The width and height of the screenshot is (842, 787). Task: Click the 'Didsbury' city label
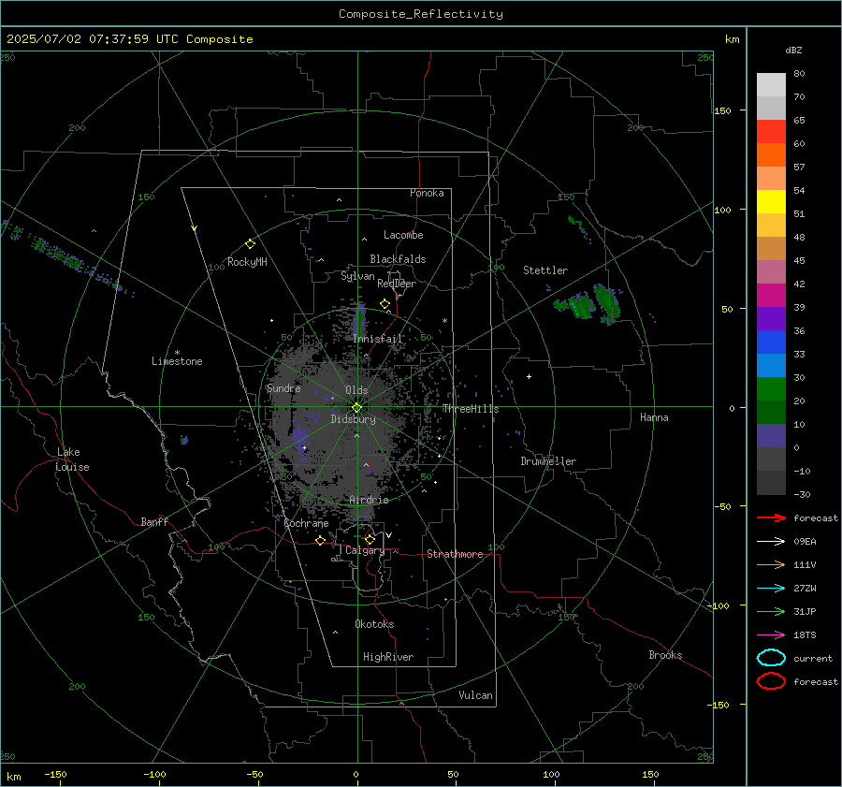point(353,419)
